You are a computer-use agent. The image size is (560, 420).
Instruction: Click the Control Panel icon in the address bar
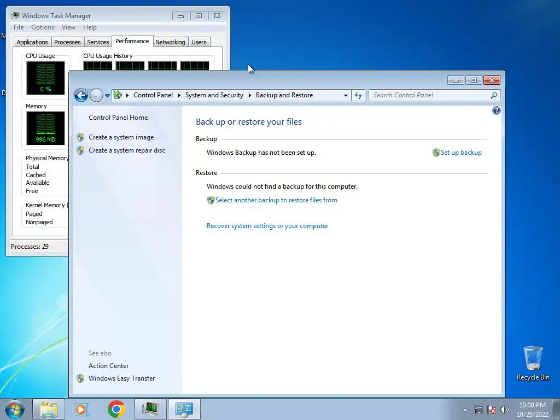(x=117, y=95)
